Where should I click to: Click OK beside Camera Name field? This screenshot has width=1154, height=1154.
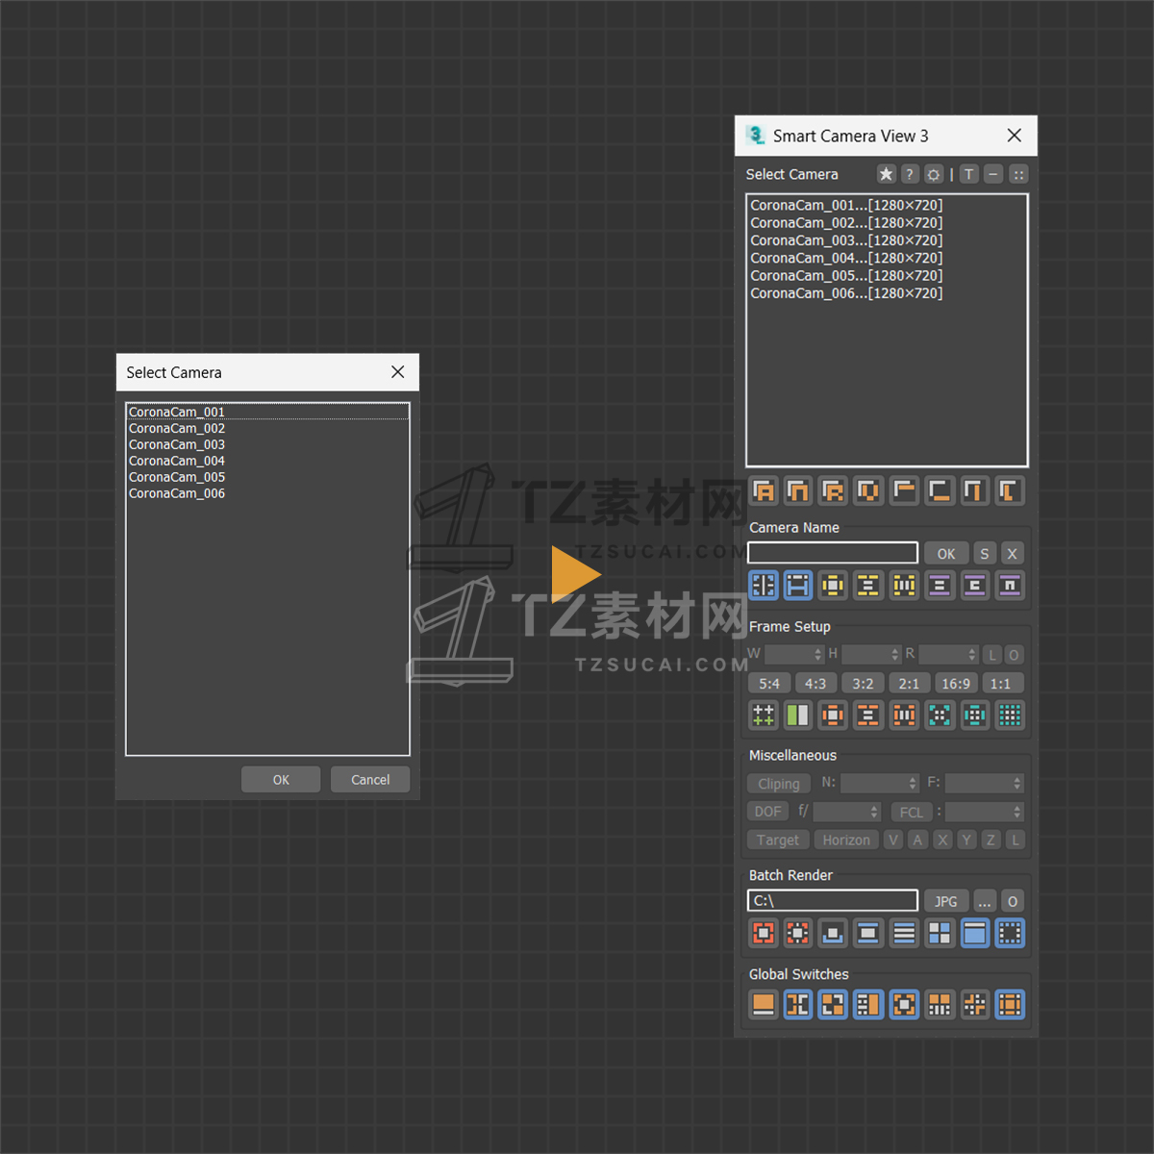(946, 554)
